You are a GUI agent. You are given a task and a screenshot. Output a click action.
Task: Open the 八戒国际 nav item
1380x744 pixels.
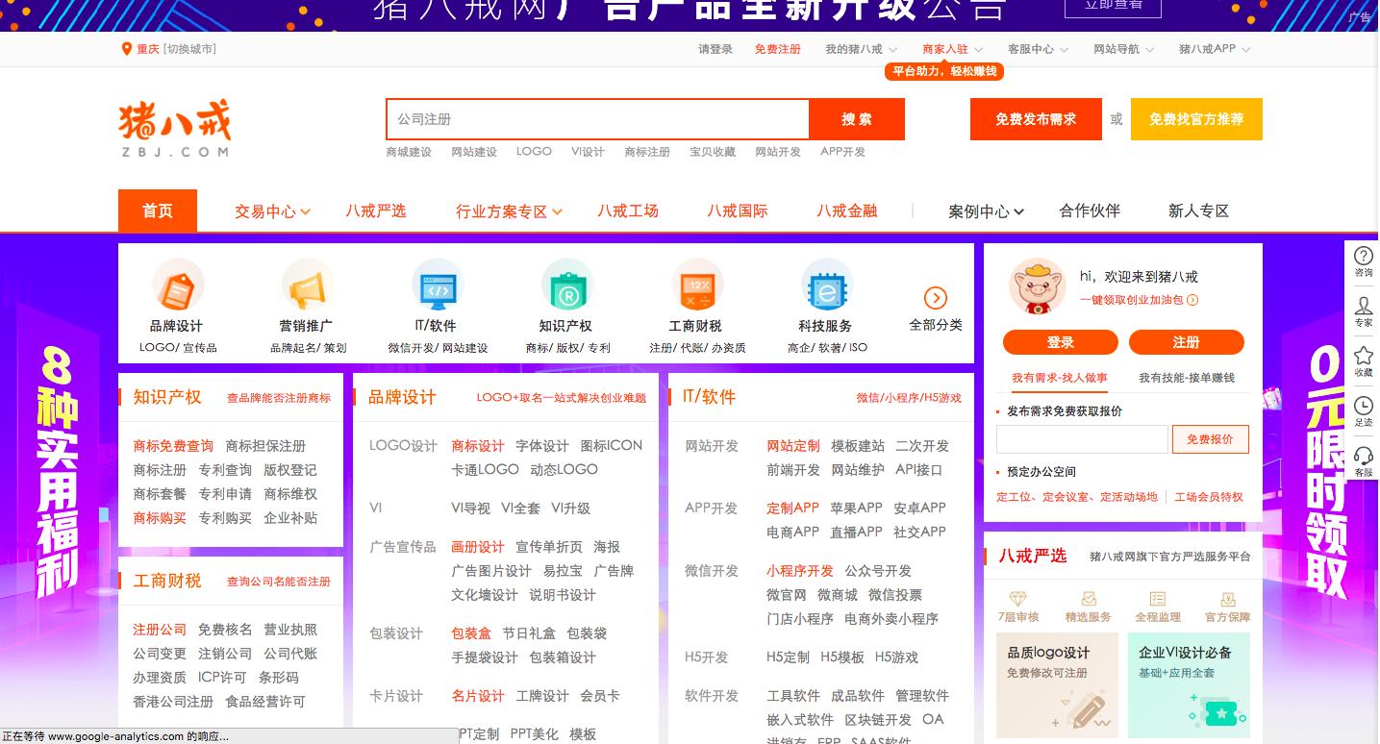pyautogui.click(x=738, y=211)
